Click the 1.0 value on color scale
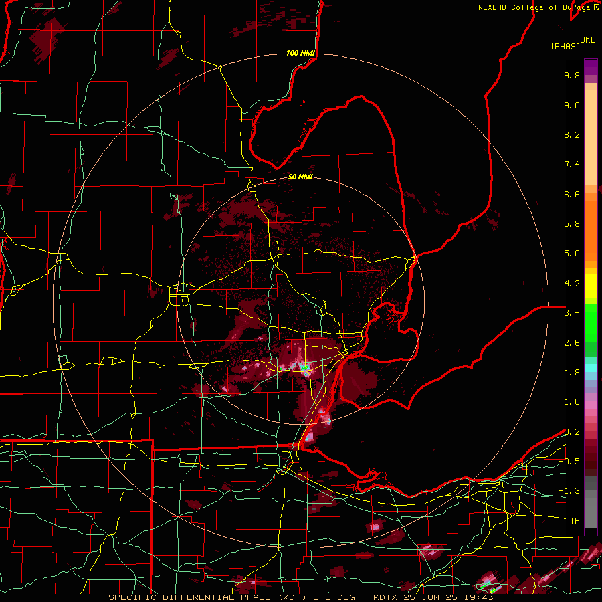Screen dimensions: 602x602 (x=572, y=402)
